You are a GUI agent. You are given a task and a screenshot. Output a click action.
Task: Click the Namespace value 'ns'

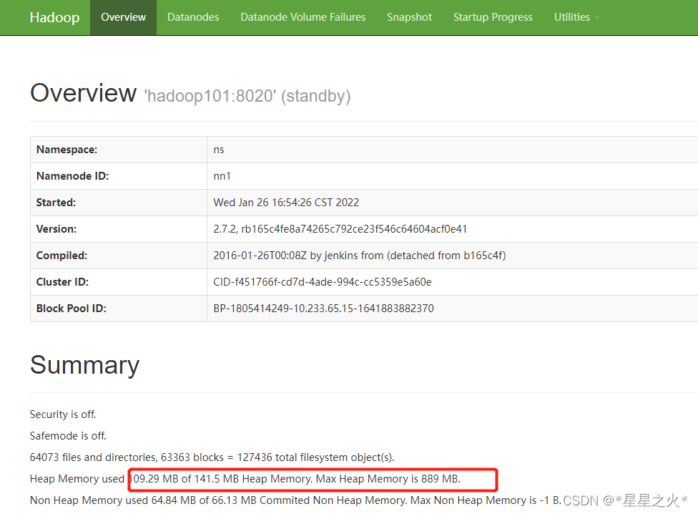(x=219, y=150)
